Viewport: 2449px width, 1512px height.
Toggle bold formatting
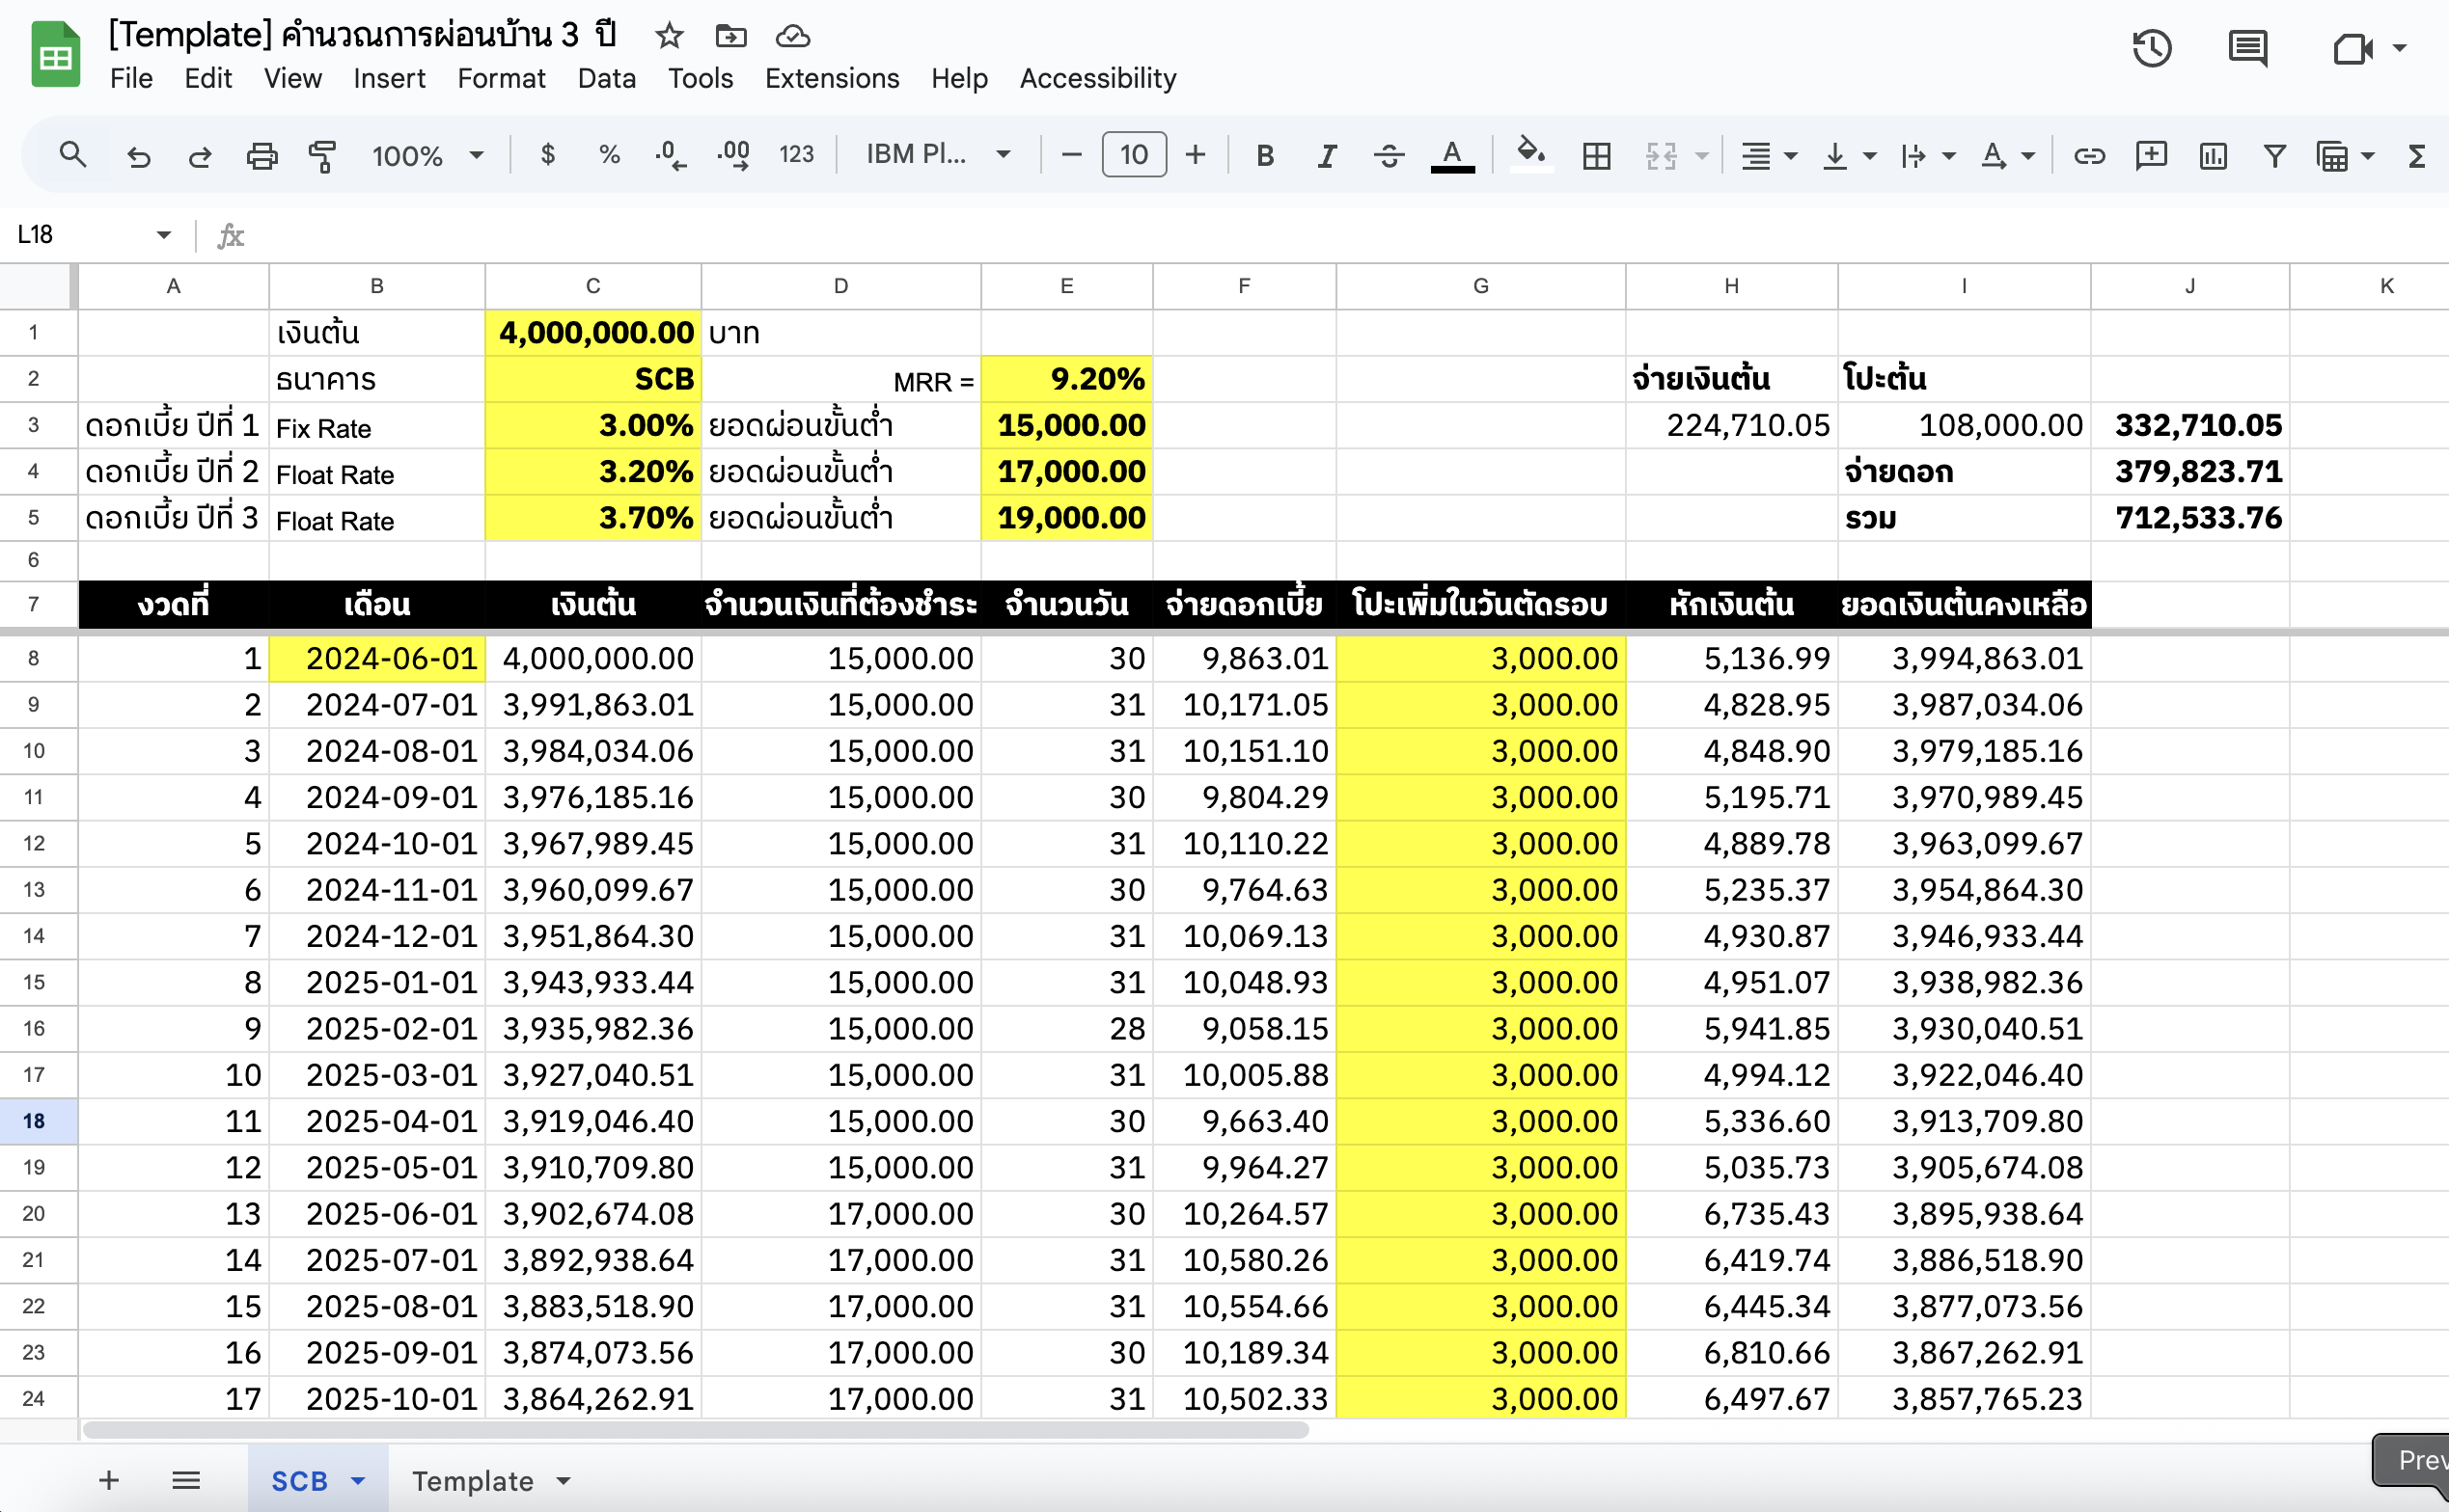tap(1264, 156)
